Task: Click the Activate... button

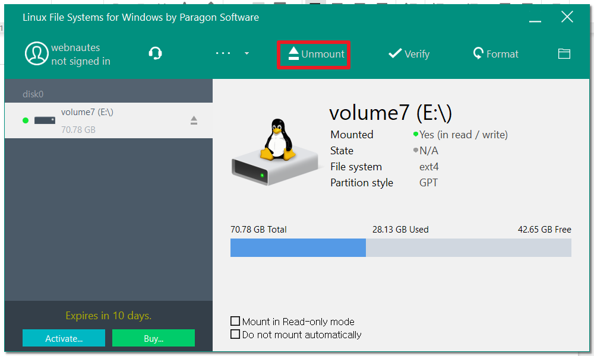Action: point(64,338)
